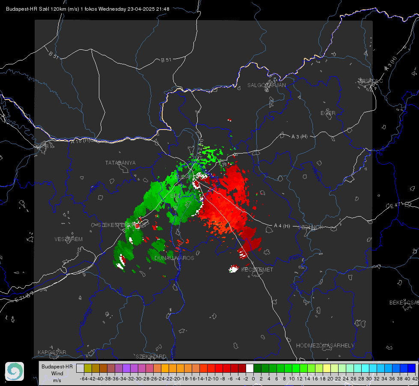Viewport: 419px width, 386px height.
Task: Select the VESZPRÉM city label
Action: 68,239
